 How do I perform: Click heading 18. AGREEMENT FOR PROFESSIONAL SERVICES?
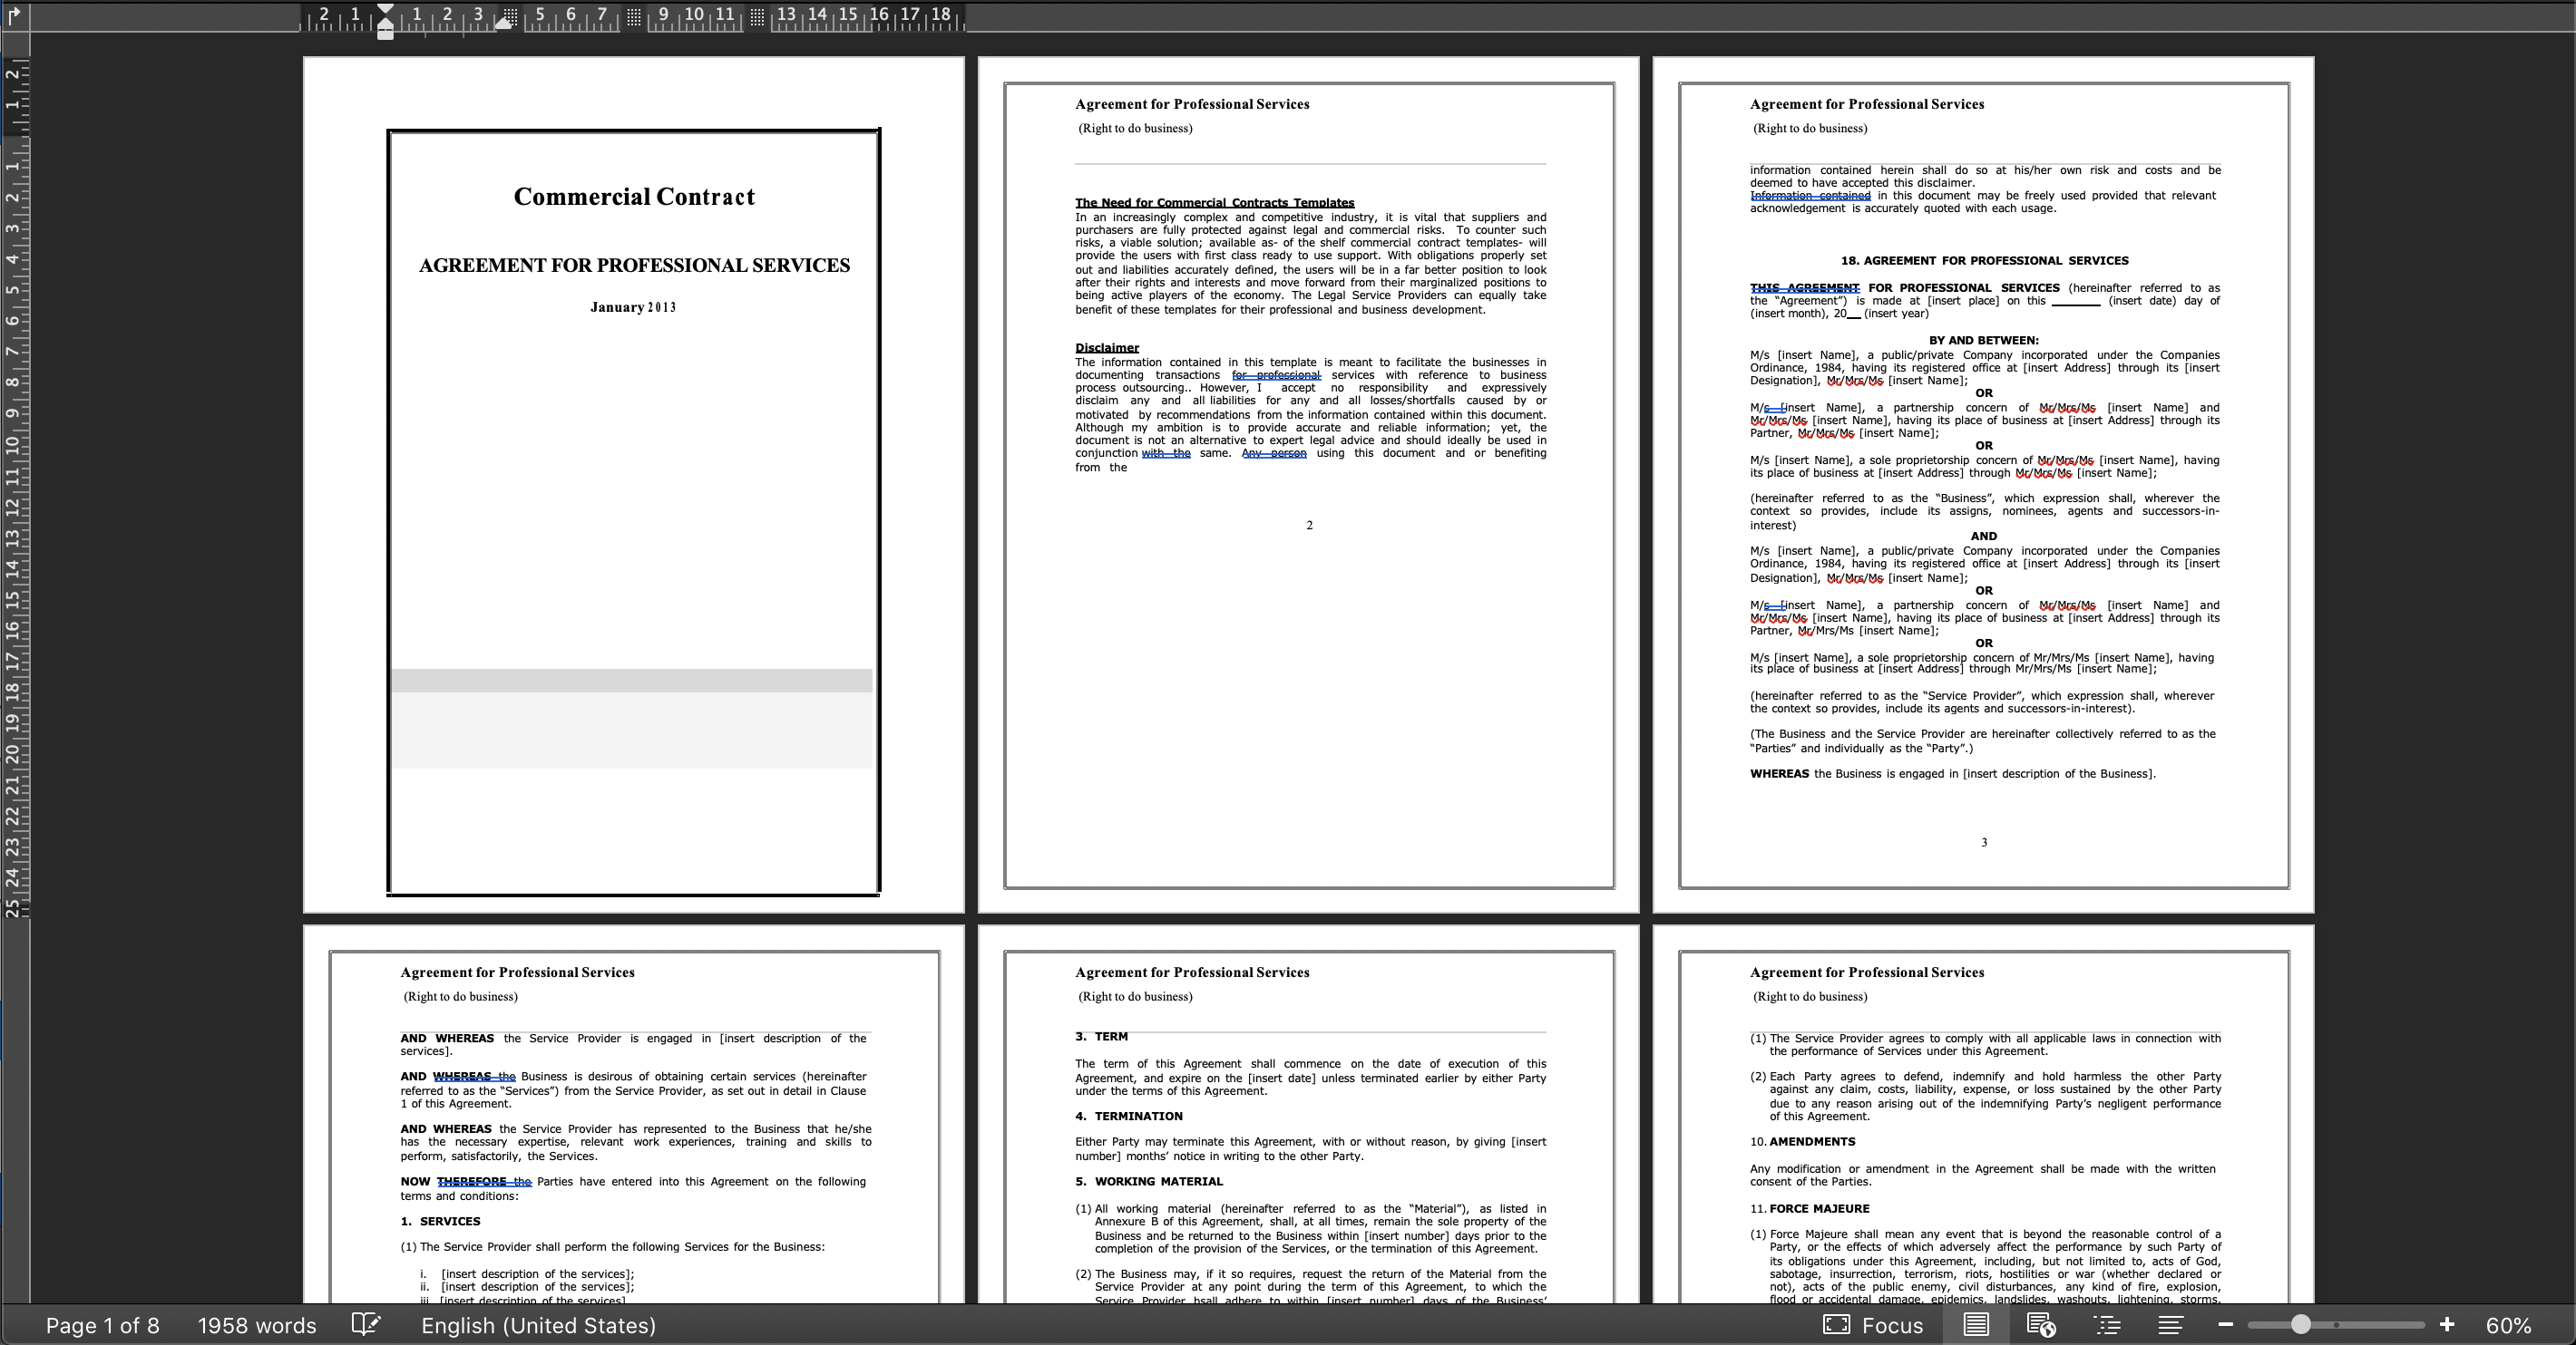1984,261
